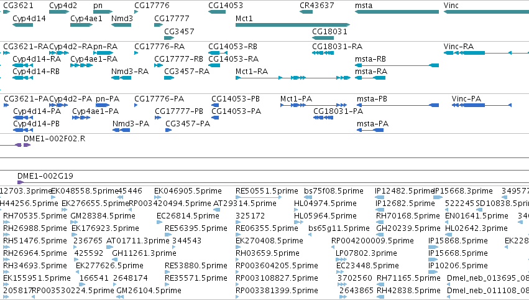
Task: Select the RE35571.5prime EST label
Action: tap(196, 278)
